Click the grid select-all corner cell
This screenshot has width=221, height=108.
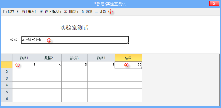pos(7,58)
